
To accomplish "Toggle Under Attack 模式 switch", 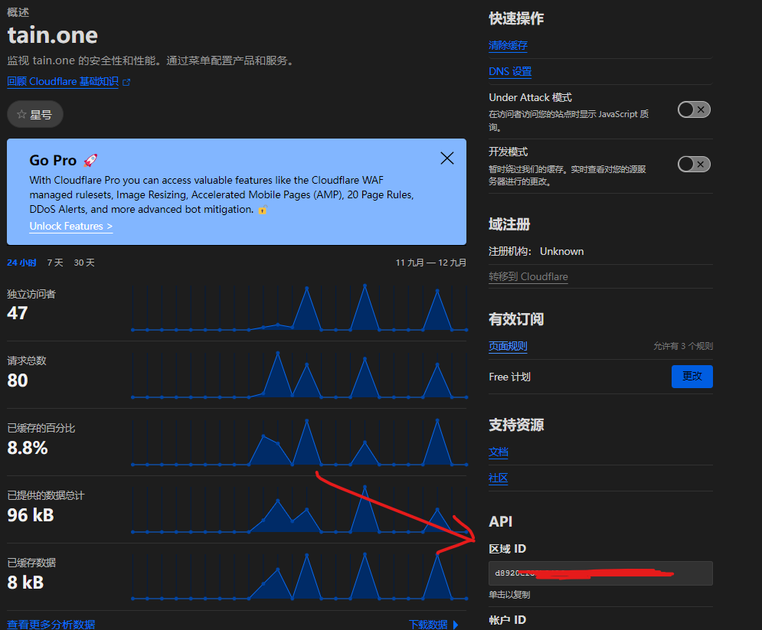I will 694,109.
